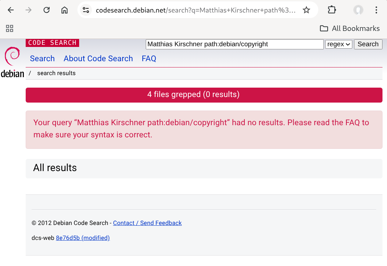Click the site information icon in address bar

[85, 10]
